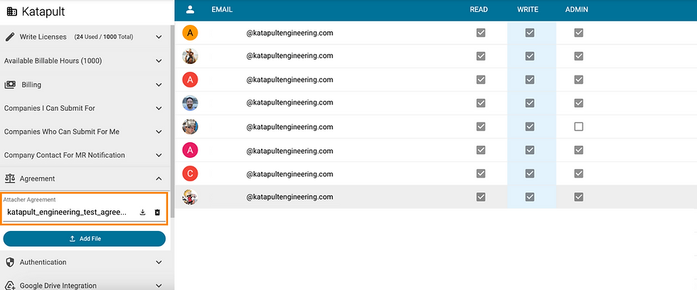The width and height of the screenshot is (697, 290).
Task: Delete the attacher agreement file
Action: click(157, 213)
